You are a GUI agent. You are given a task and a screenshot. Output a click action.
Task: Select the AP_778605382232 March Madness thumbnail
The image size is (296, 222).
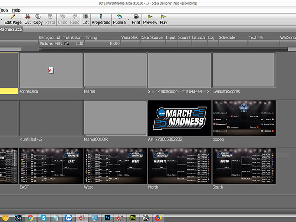[x=179, y=118]
